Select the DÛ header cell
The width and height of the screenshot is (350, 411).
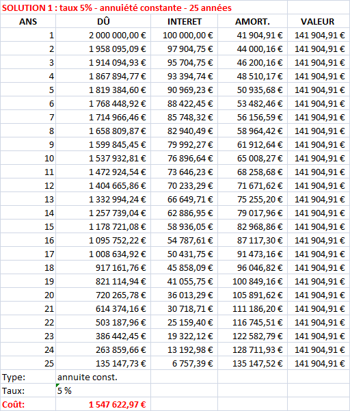[x=103, y=21]
